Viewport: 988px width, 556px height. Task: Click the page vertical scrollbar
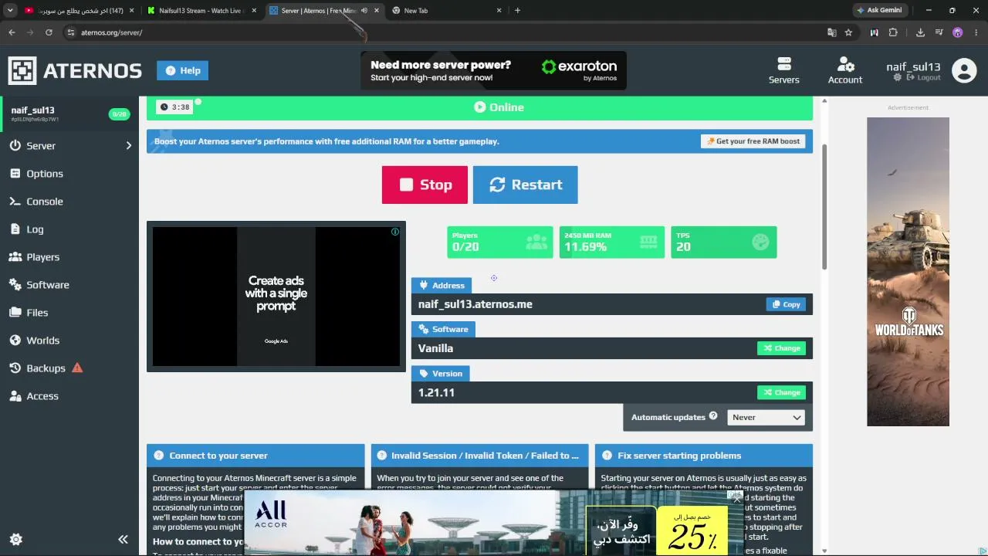coord(824,207)
